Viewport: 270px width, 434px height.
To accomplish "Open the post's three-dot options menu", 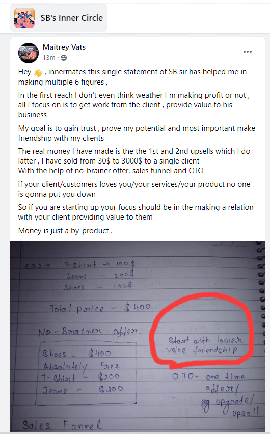I will click(x=247, y=52).
